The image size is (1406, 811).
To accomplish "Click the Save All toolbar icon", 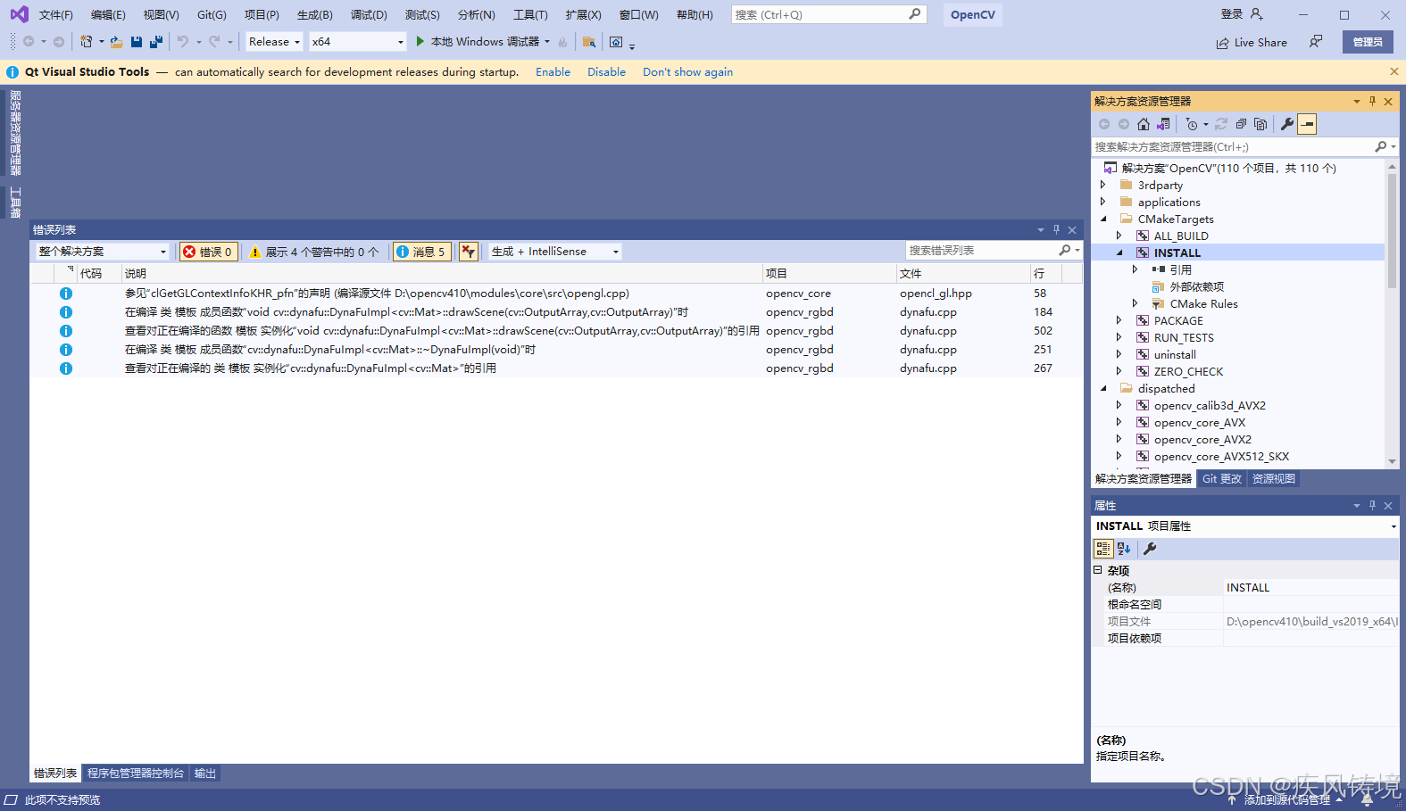I will pyautogui.click(x=156, y=42).
